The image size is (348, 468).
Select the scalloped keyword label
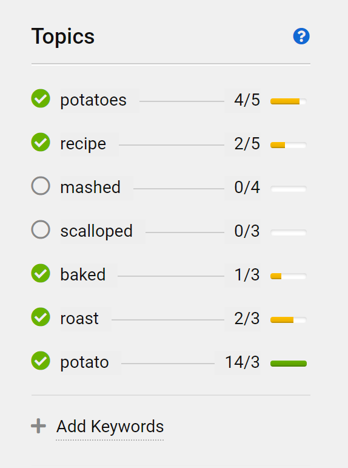coord(96,231)
